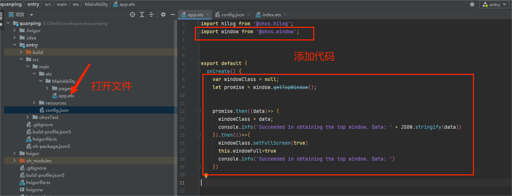Expand the .idea folder
This screenshot has width=512, height=196.
click(15, 38)
